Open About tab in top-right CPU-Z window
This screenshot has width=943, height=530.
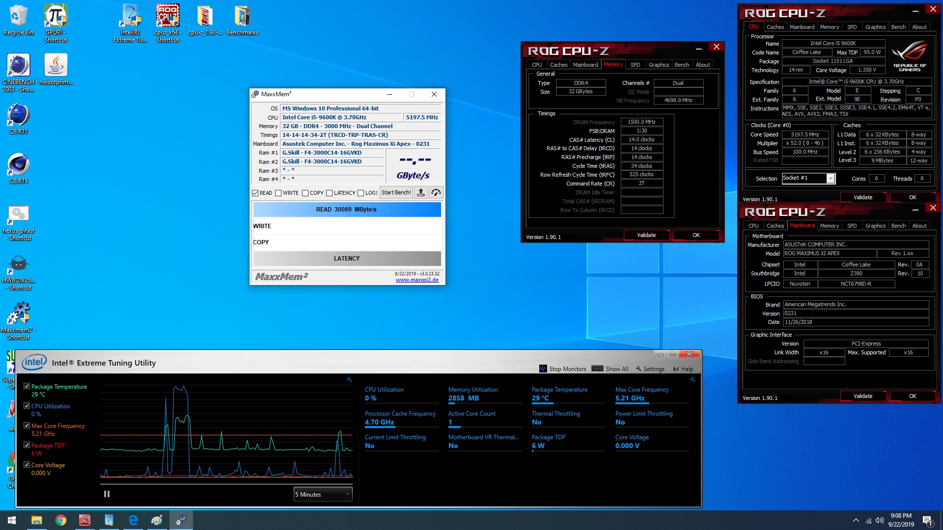point(919,27)
